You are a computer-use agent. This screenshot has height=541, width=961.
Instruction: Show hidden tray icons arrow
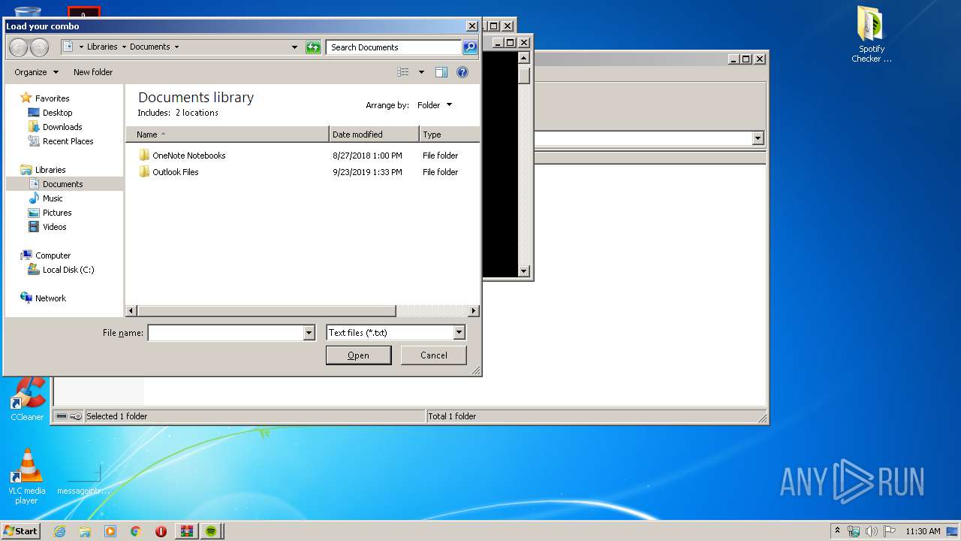(x=838, y=530)
